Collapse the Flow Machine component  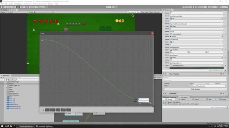click(x=164, y=74)
